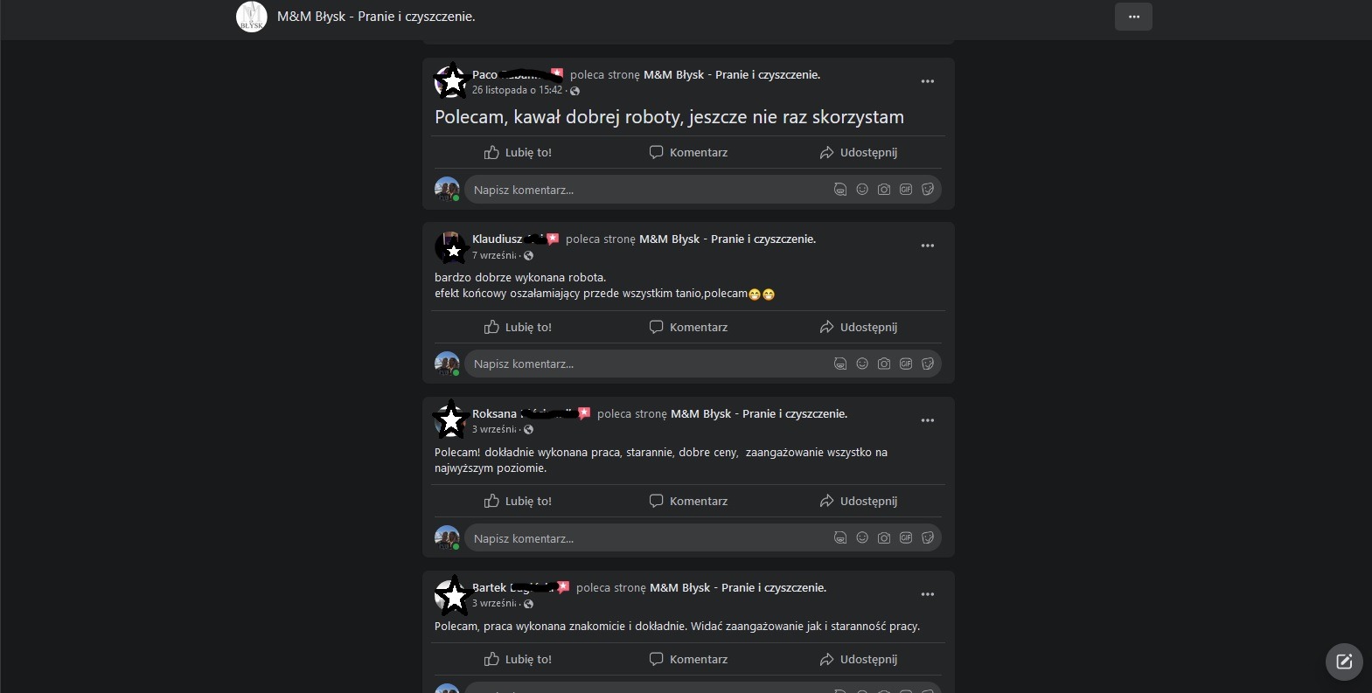Open Klaudiusz's profile picture
The width and height of the screenshot is (1372, 693).
click(x=450, y=246)
